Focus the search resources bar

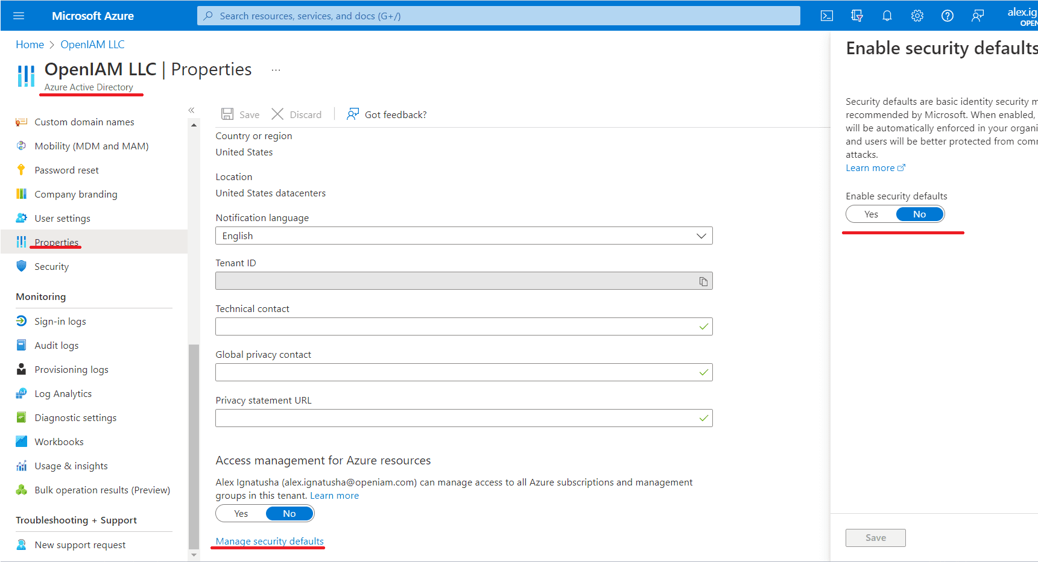point(498,16)
